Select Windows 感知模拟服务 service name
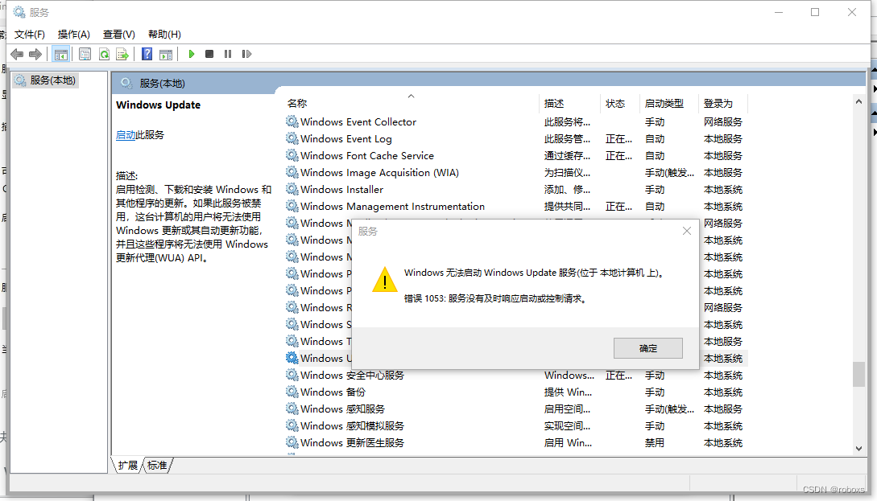877x501 pixels. click(352, 425)
